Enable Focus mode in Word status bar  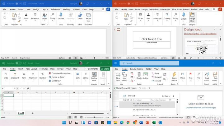[x=62, y=58]
